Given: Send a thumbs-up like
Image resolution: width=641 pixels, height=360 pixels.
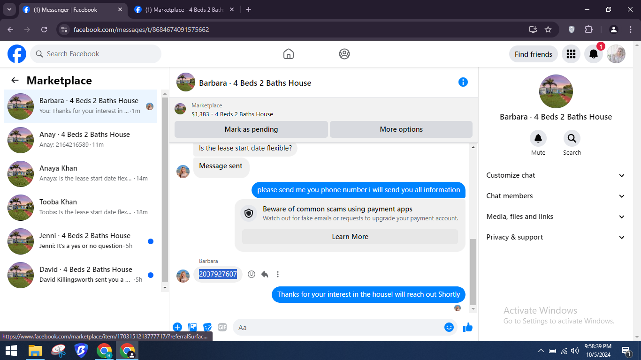Looking at the screenshot, I should pos(468,327).
